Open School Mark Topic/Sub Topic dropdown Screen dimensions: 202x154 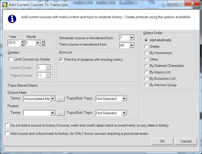124,99
